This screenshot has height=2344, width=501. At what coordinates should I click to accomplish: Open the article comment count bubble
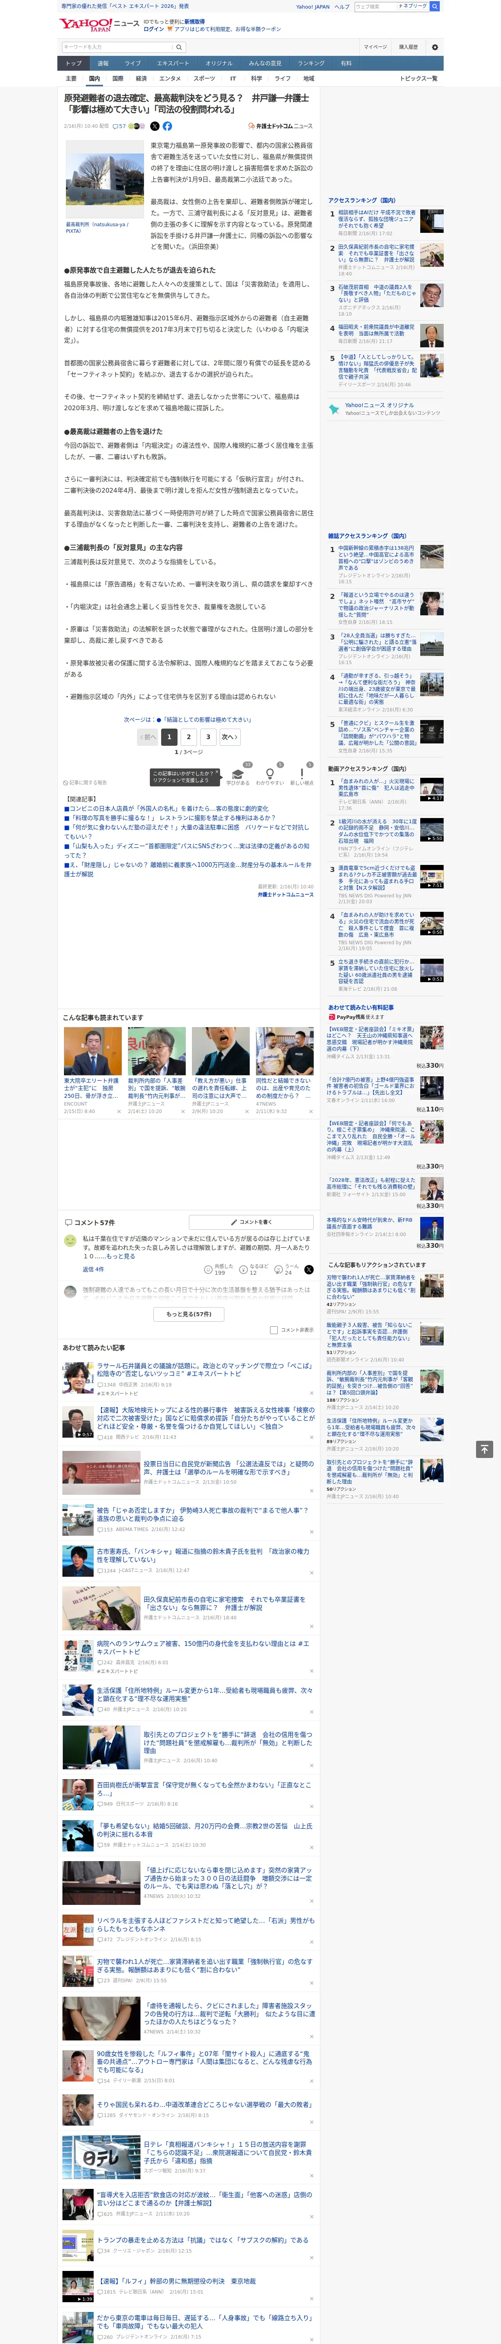[x=119, y=127]
